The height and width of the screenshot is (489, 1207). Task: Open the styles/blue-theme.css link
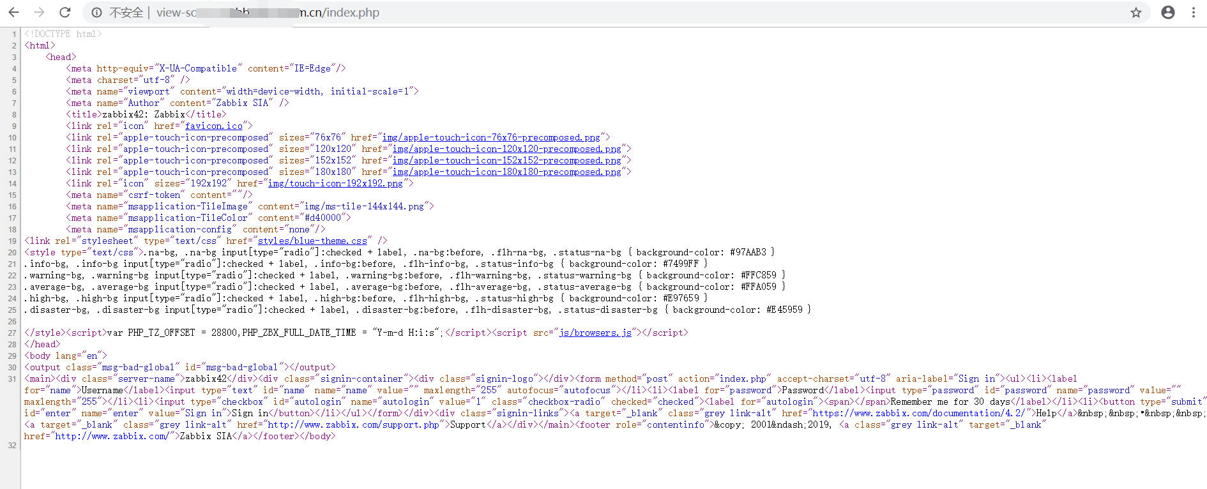pos(312,241)
